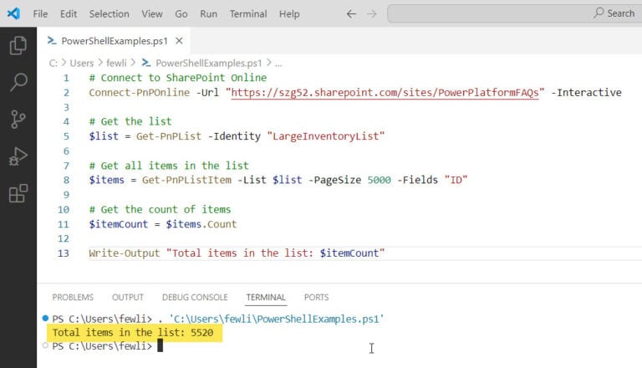Open Source Control view in activity bar
This screenshot has height=368, width=642.
pyautogui.click(x=18, y=120)
